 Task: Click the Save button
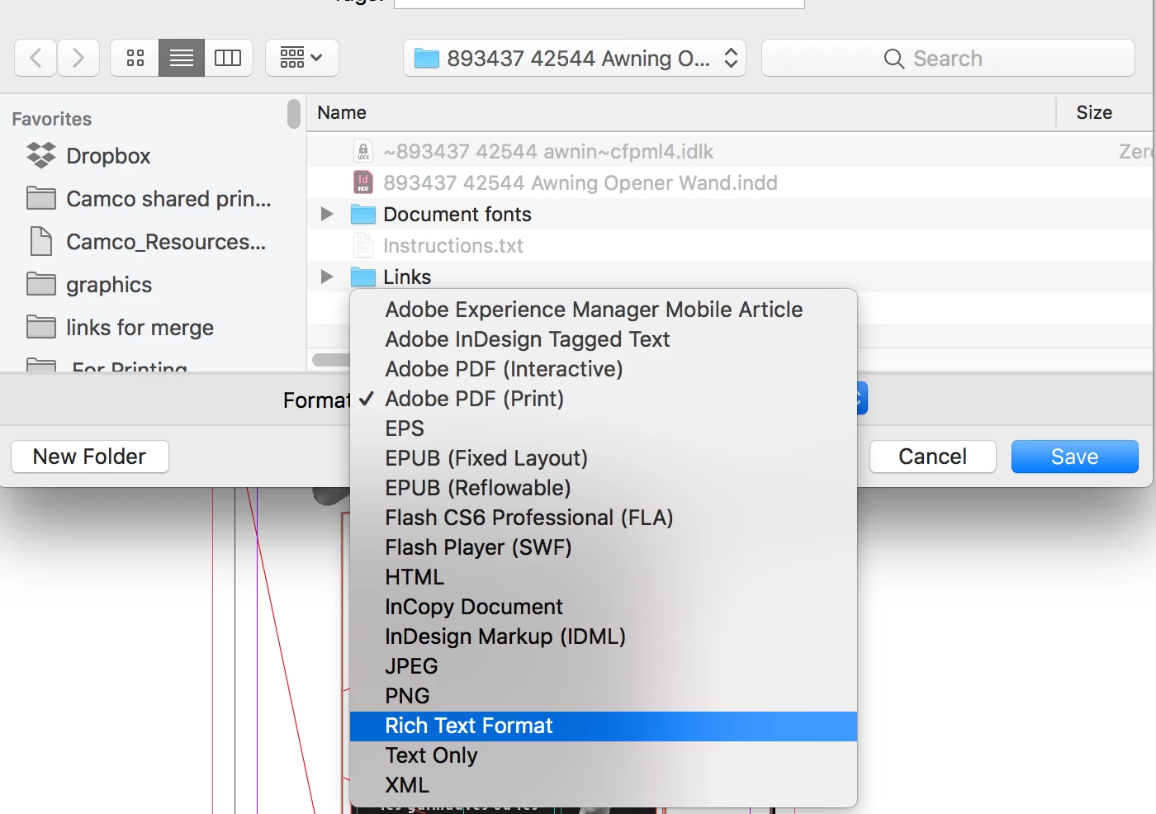coord(1075,457)
